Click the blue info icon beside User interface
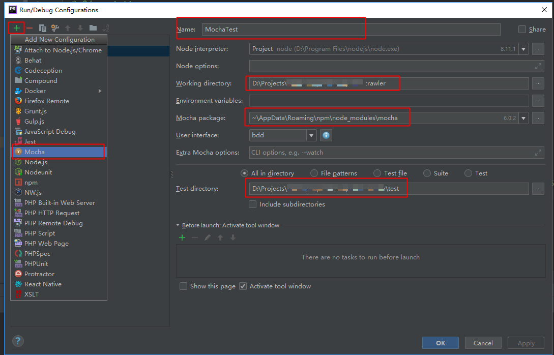This screenshot has height=355, width=554. point(326,135)
